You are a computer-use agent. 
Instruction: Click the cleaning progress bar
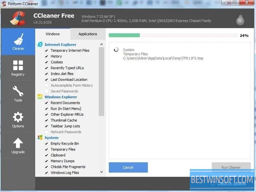tap(173, 35)
